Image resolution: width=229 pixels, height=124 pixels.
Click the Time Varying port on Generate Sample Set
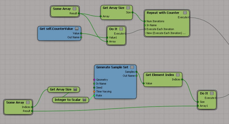pos(94,92)
